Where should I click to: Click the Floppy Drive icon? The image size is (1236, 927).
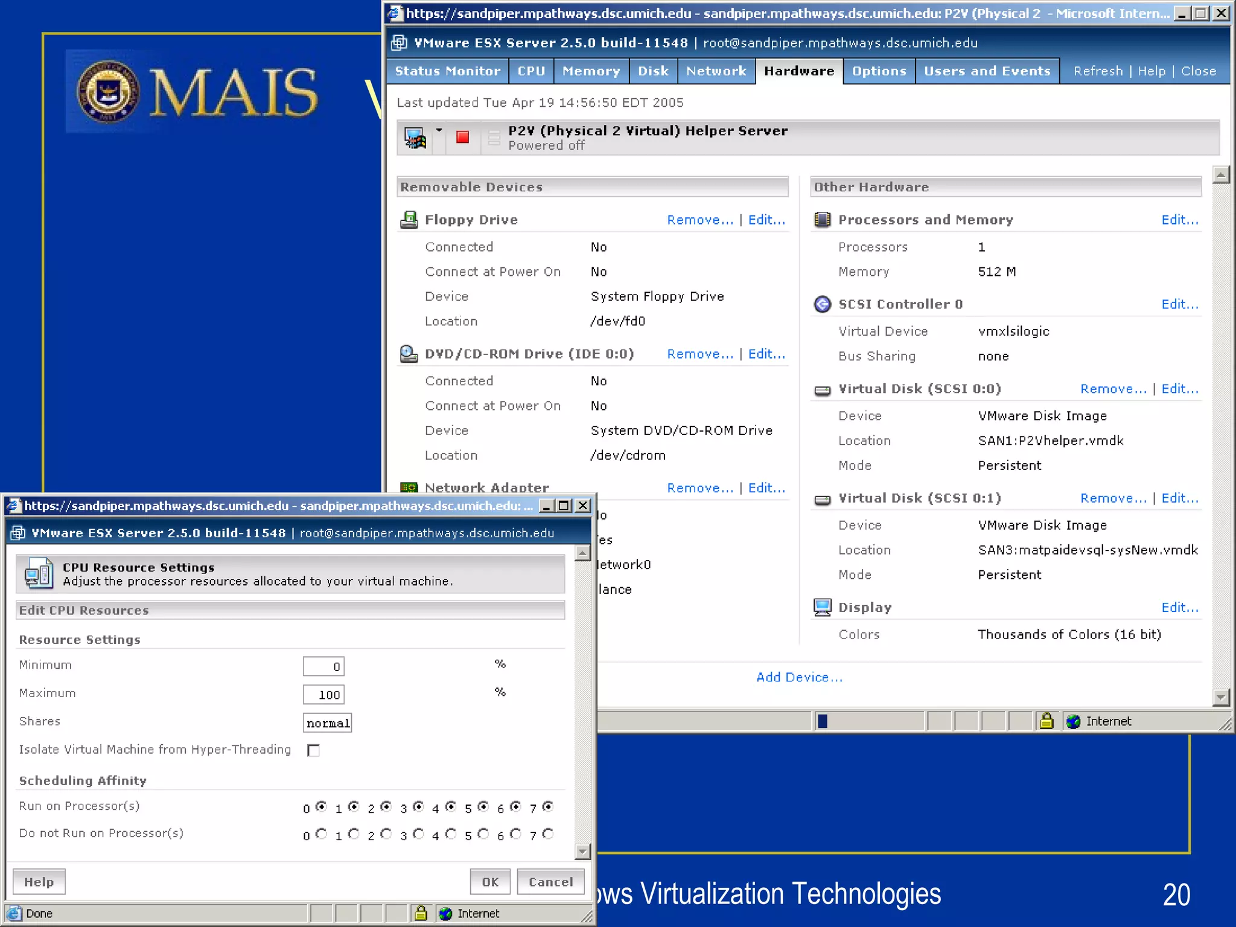tap(409, 220)
